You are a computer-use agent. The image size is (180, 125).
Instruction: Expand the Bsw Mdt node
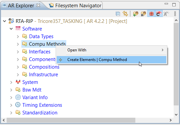click(11, 90)
